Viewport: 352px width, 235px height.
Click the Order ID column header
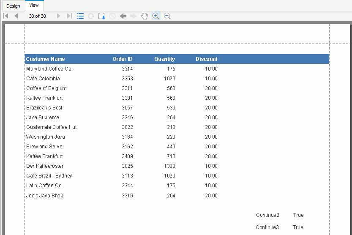click(x=123, y=59)
